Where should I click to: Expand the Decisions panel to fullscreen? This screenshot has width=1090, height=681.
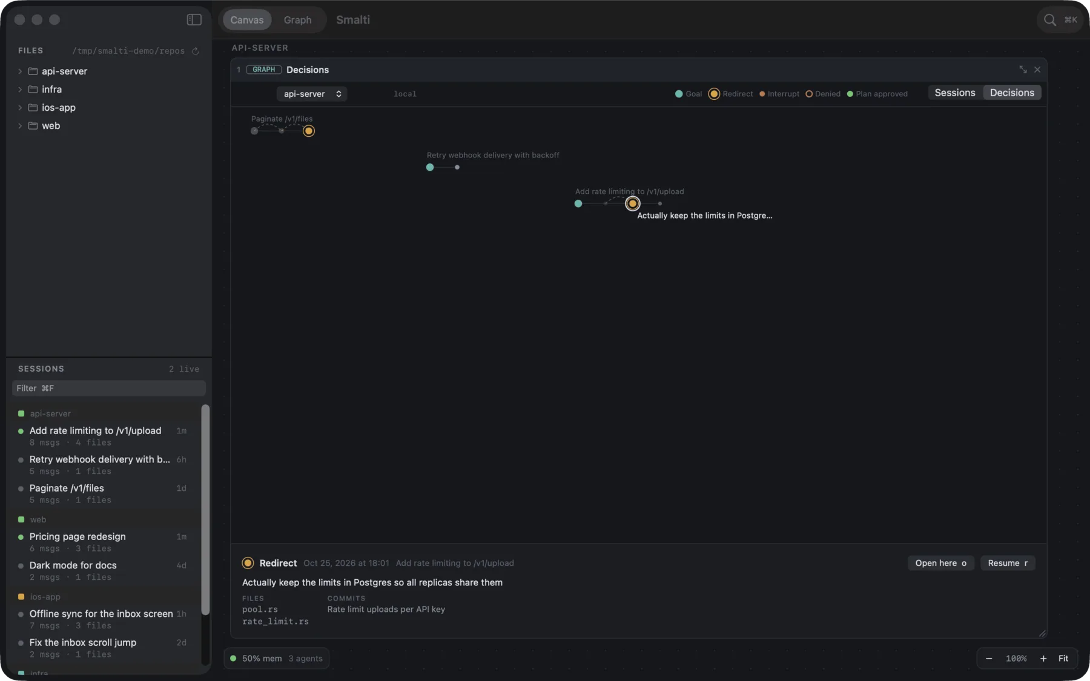click(x=1023, y=70)
